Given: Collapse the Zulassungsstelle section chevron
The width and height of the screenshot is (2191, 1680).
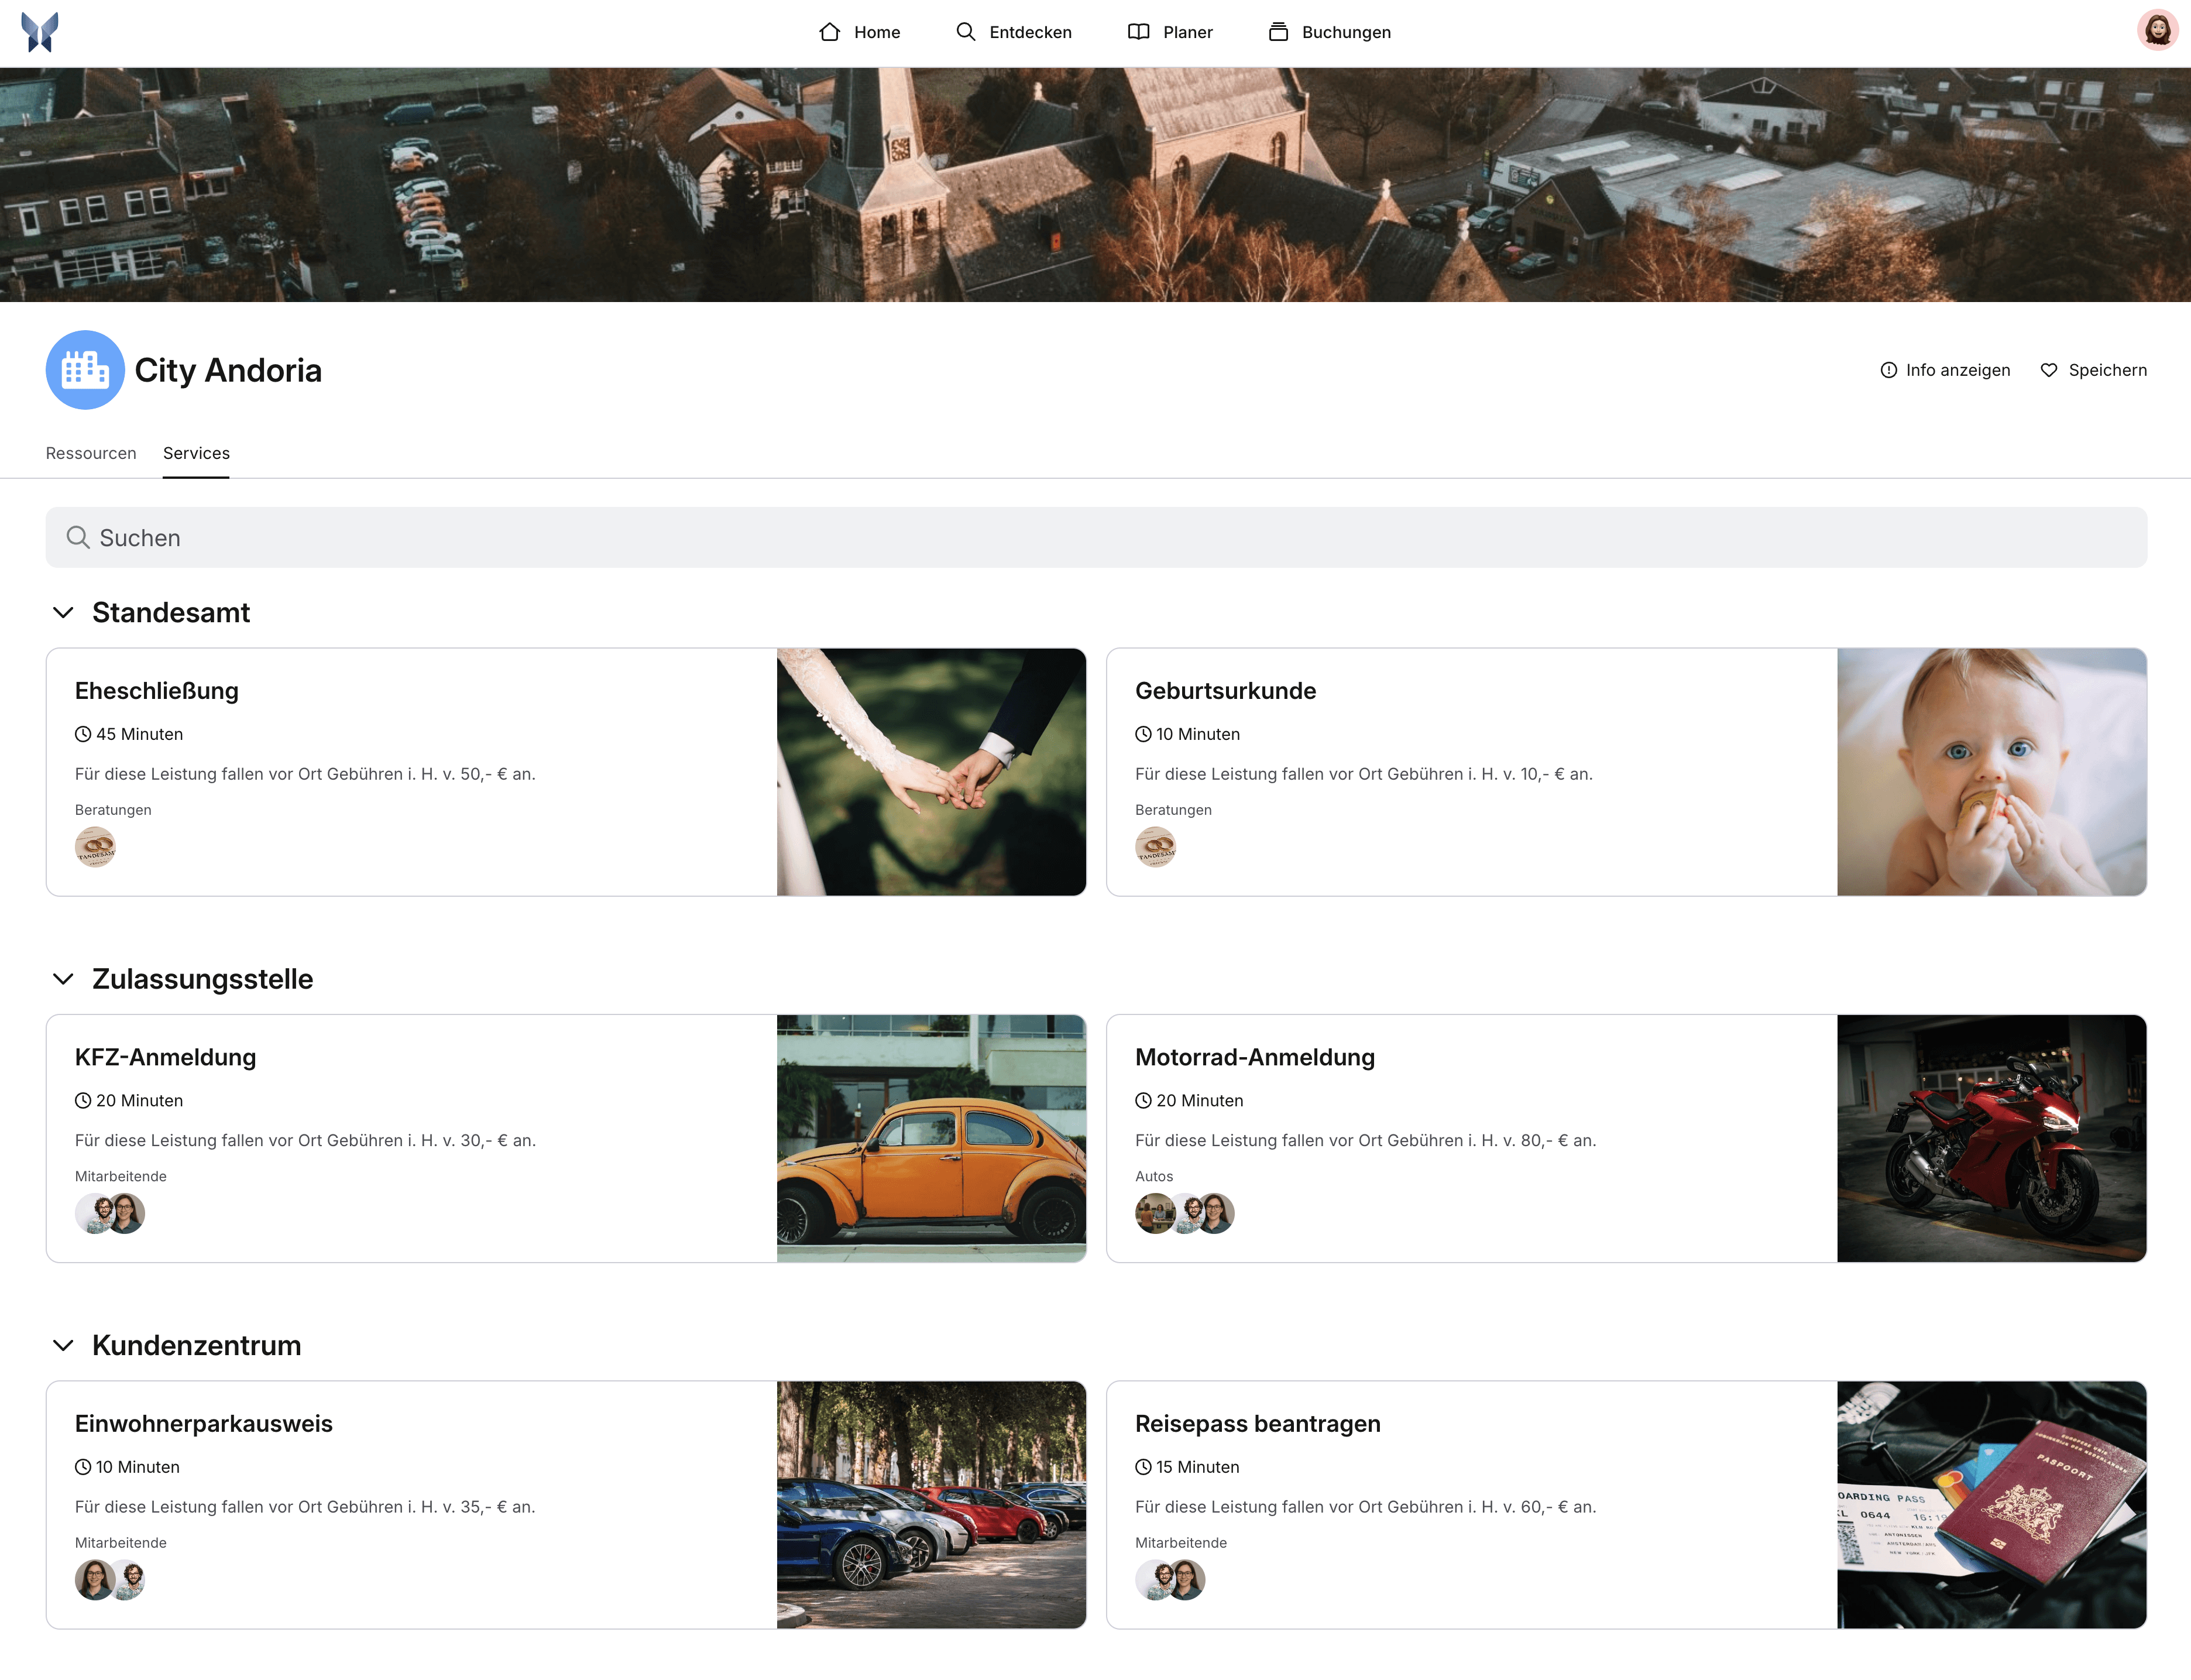Looking at the screenshot, I should click(x=63, y=979).
